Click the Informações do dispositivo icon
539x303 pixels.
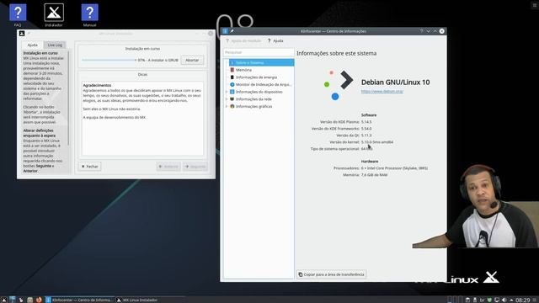(x=232, y=92)
